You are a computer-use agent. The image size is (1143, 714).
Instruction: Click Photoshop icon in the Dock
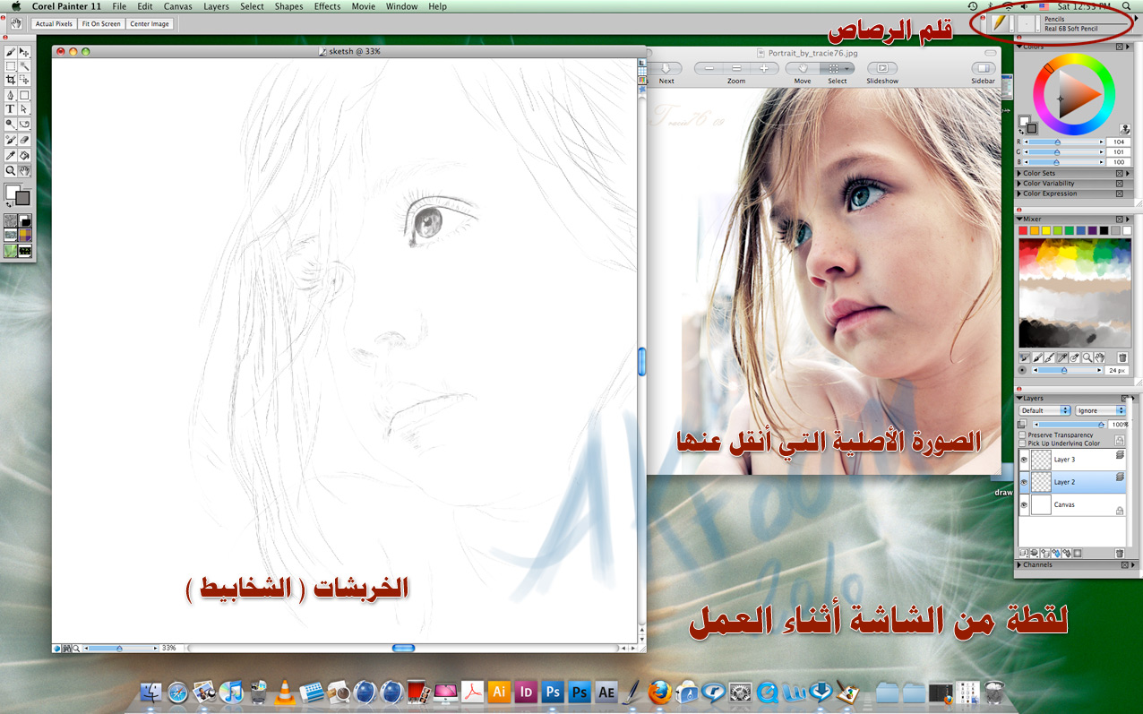point(553,692)
